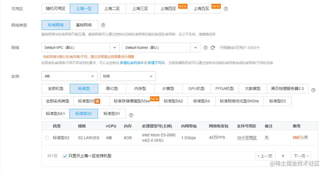Click the Intel Xeon E5-2680 processor text
This screenshot has width=325, height=172.
[x=159, y=137]
